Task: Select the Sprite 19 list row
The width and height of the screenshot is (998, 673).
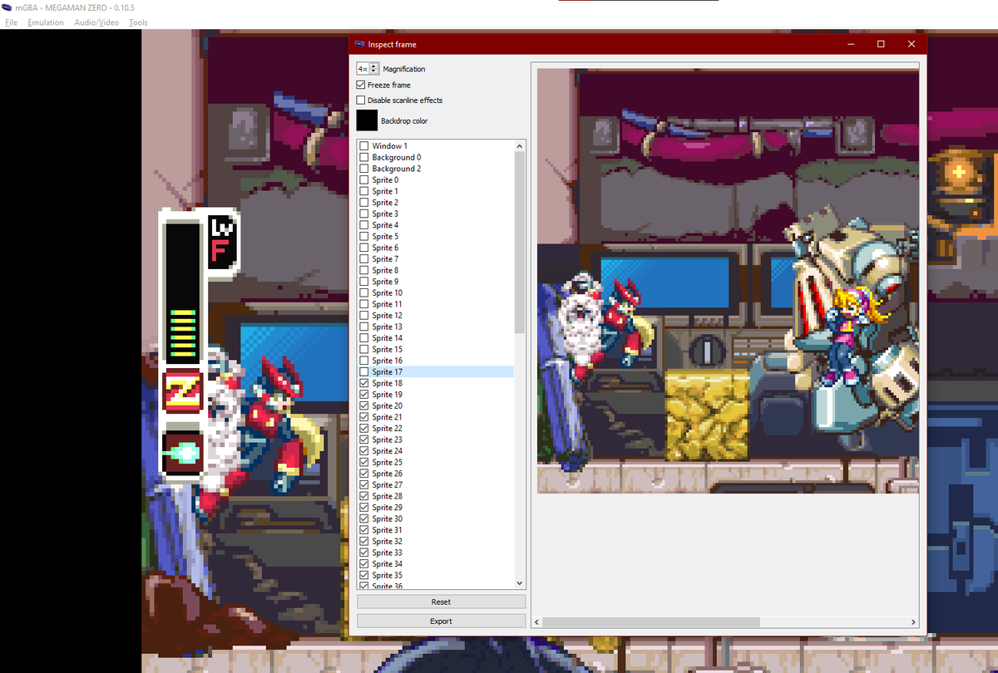Action: coord(436,395)
